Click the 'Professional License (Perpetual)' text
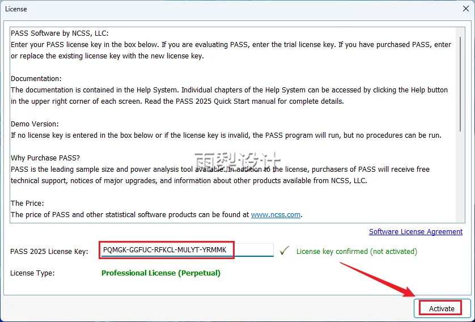Screen dimensions: 475x322 [x=161, y=273]
